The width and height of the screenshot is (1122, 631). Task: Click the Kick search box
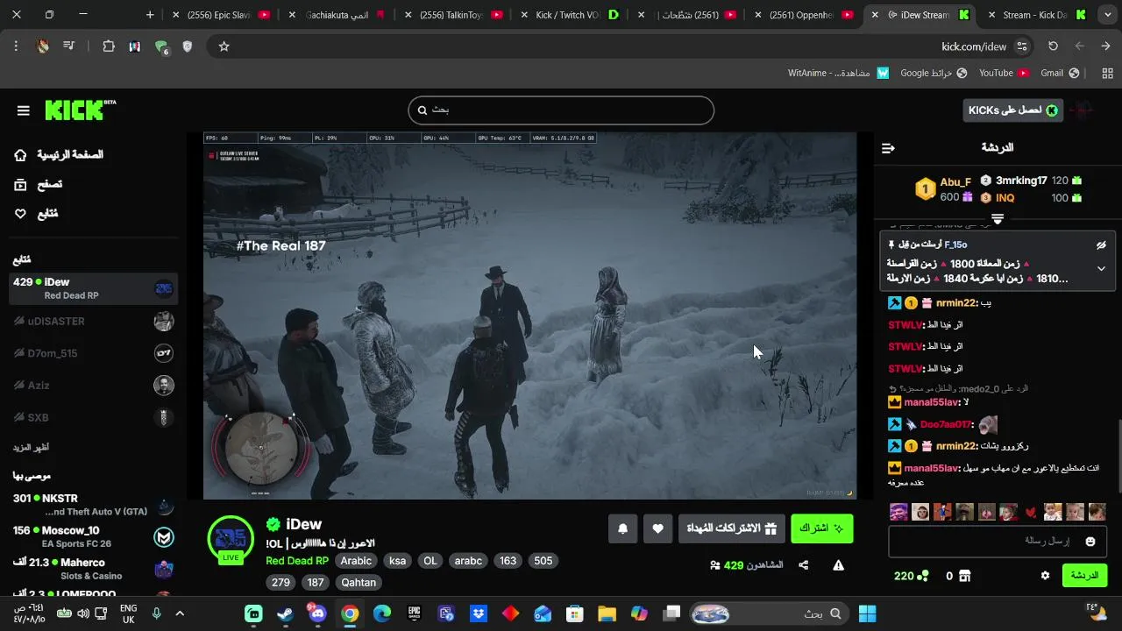[x=561, y=110]
